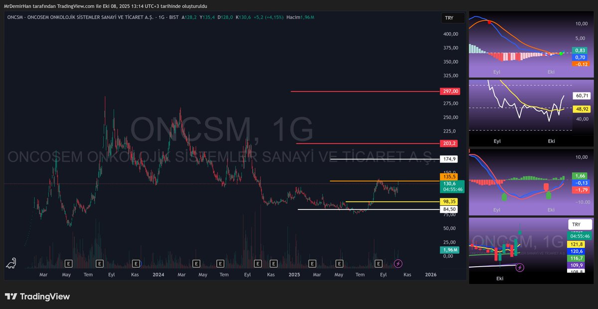Click the orange 135,5 price level label
The image size is (598, 309).
(449, 176)
